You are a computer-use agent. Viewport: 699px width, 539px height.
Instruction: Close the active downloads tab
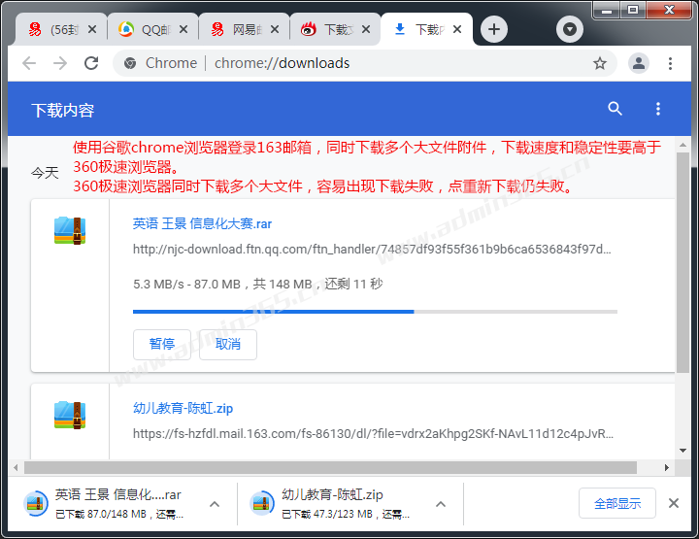[x=457, y=29]
